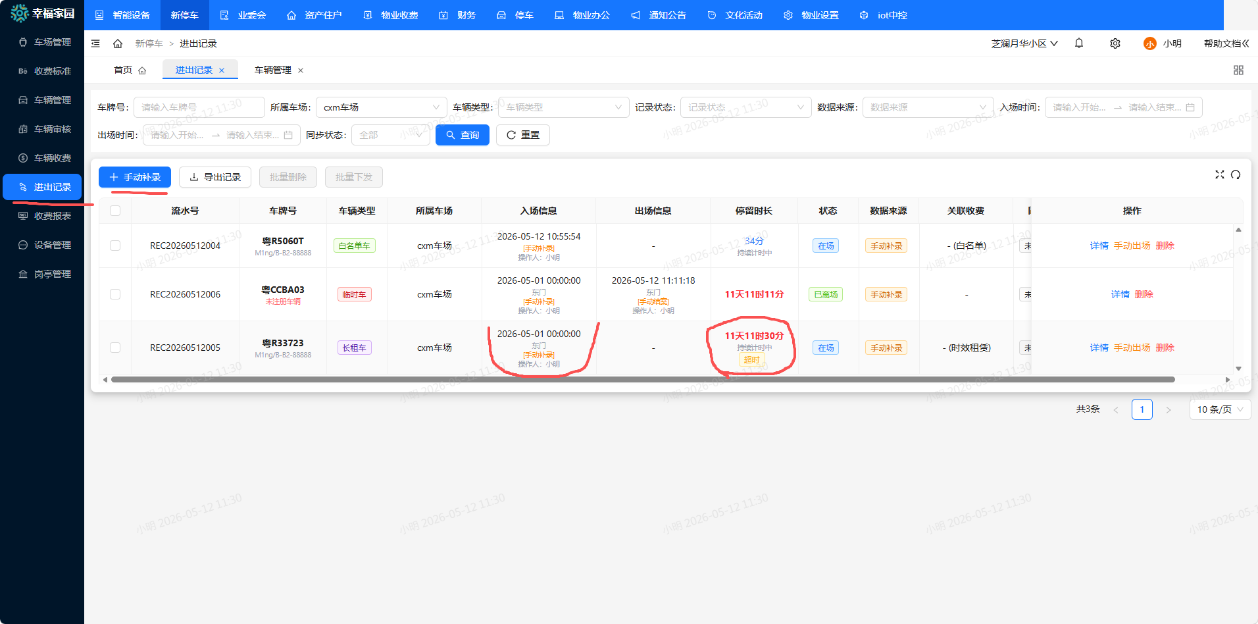Click the 重置 reset button
This screenshot has width=1258, height=624.
[523, 135]
